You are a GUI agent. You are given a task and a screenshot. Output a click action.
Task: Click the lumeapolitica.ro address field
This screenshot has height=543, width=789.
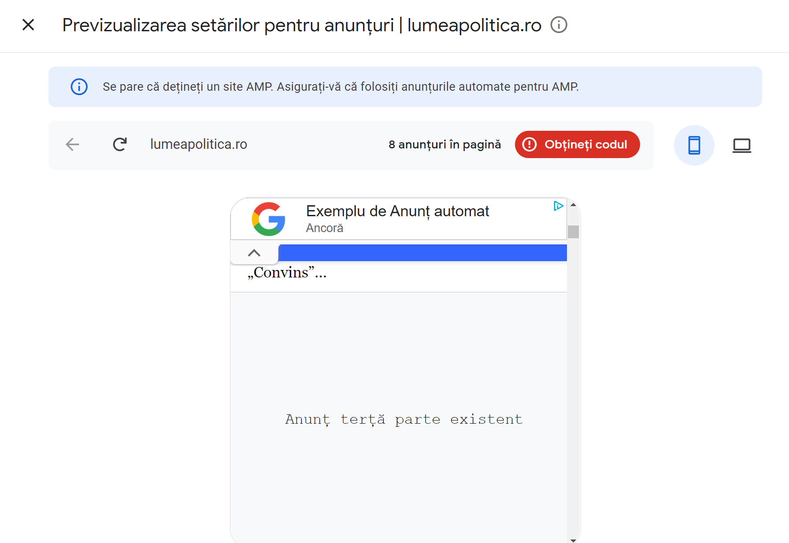[x=199, y=144]
